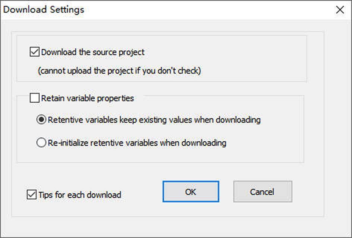Choose the Re-initialize retentive variables radio button
The height and width of the screenshot is (238, 352).
click(x=41, y=142)
